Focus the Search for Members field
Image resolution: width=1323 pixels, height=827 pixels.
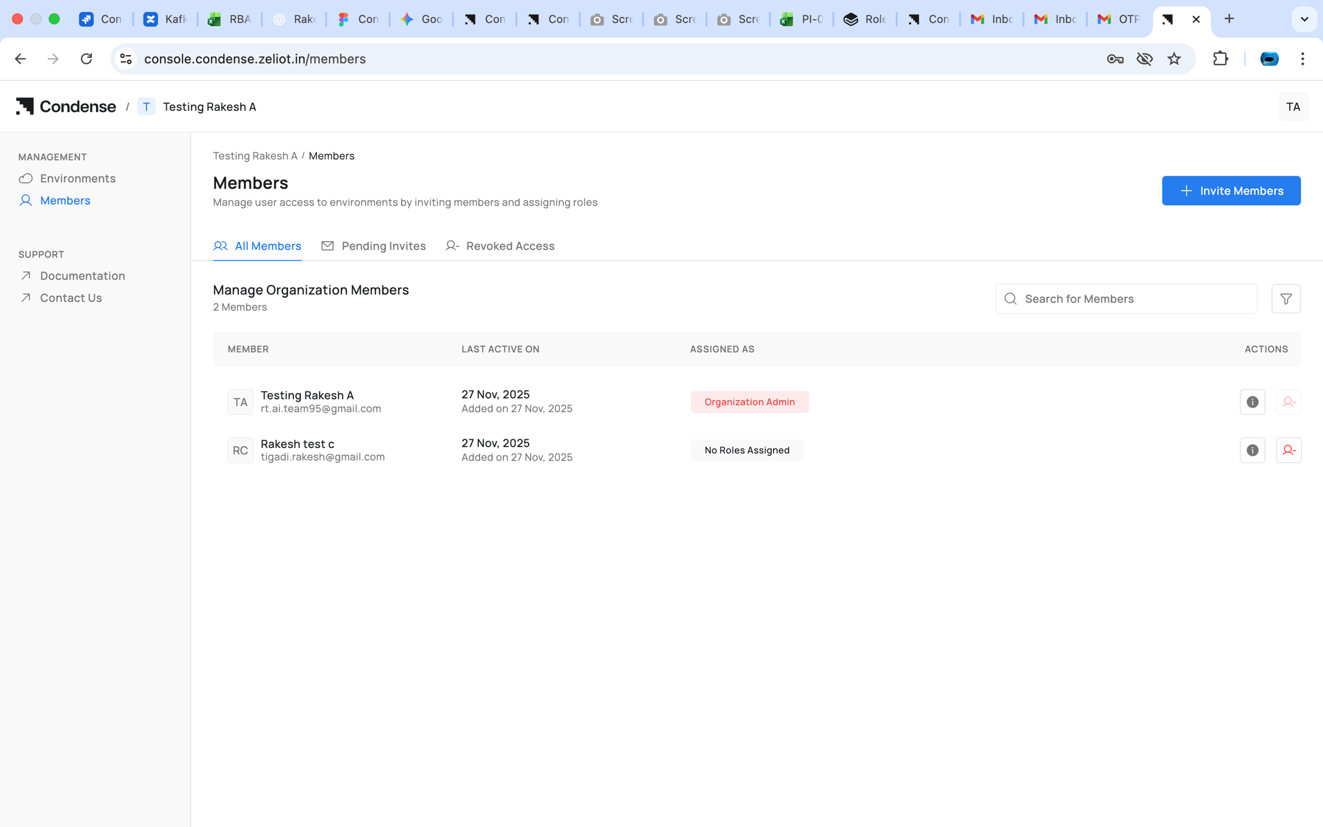coord(1125,299)
